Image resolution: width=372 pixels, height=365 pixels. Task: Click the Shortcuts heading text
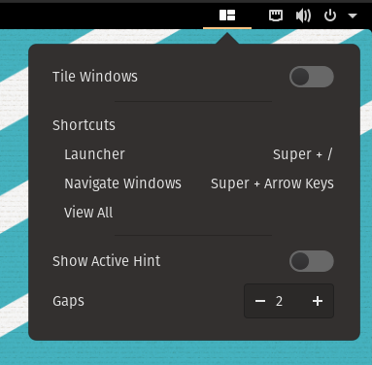[x=84, y=125]
